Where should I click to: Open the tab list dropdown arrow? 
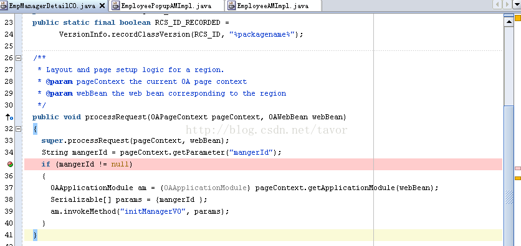pyautogui.click(x=517, y=4)
